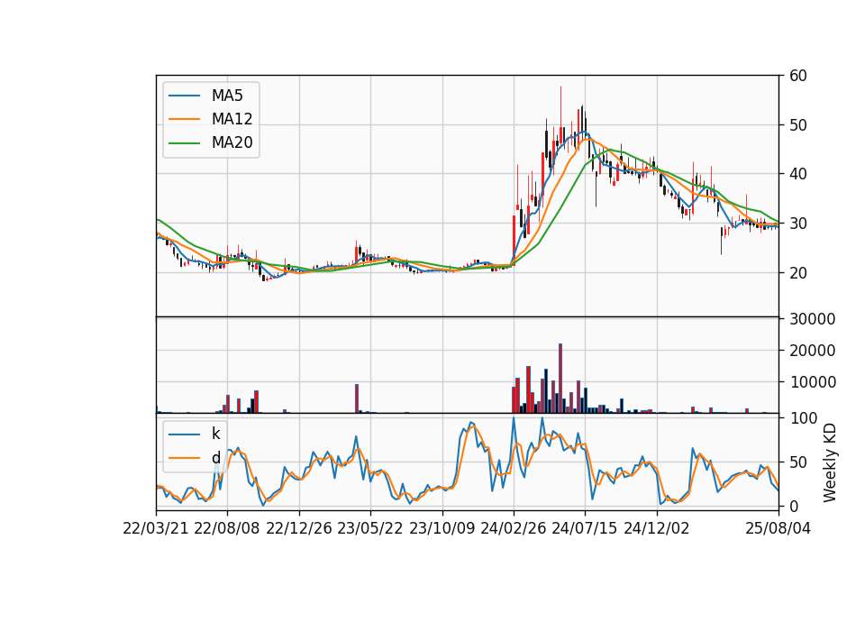
Task: Click the k legend label
Action: (215, 434)
